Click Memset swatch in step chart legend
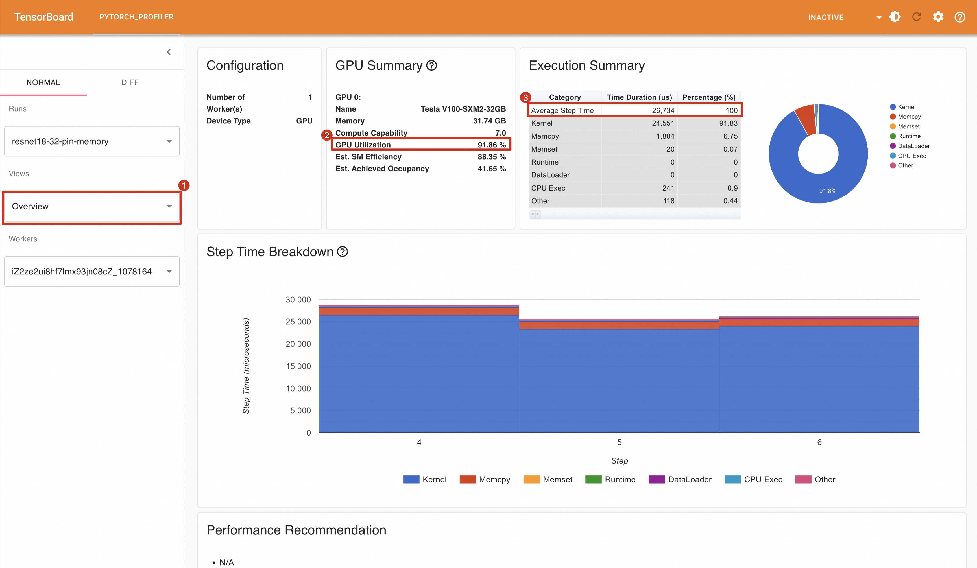Image resolution: width=977 pixels, height=568 pixels. pos(531,479)
